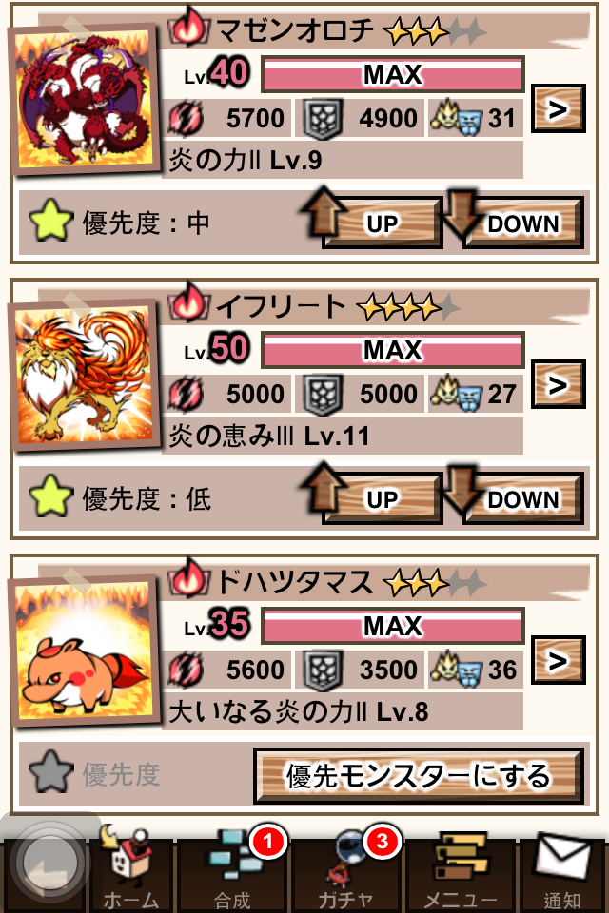The image size is (609, 913).
Task: Toggle the green priority star for マゼンオロチ
Action: pyautogui.click(x=50, y=222)
